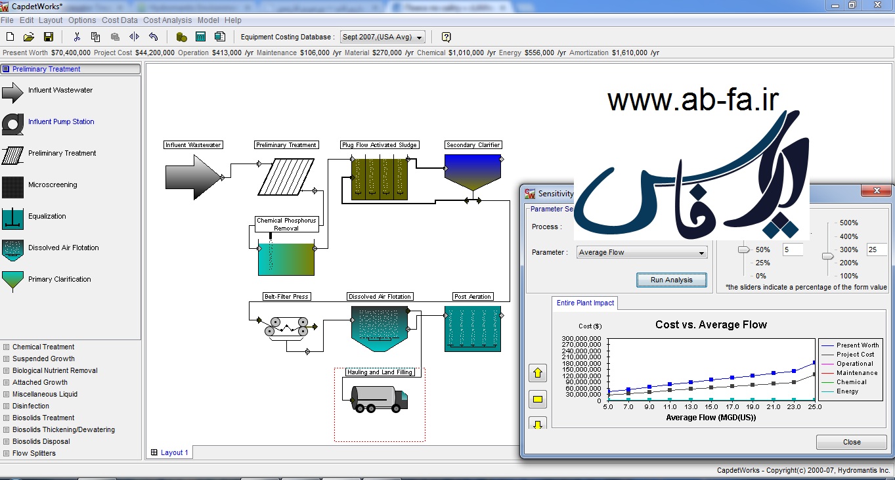This screenshot has width=895, height=480.
Task: Click the Hauling and Land Filling truck
Action: coord(379,399)
